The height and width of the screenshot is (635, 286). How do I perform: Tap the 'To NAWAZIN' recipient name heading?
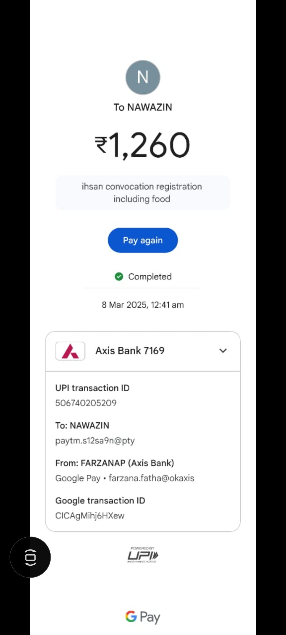coord(143,107)
